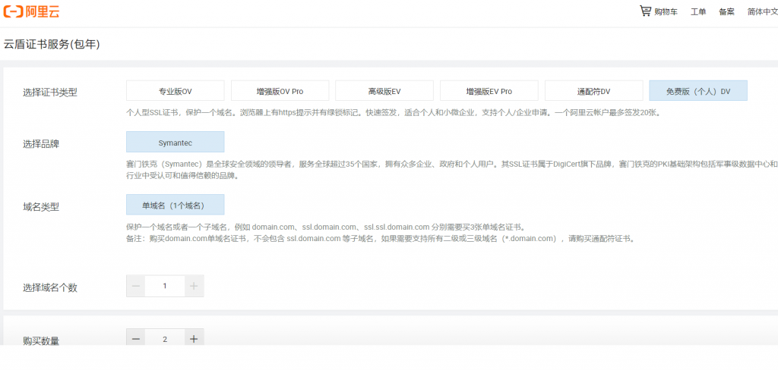The width and height of the screenshot is (778, 370).
Task: Click the 保护一个域名或者一个子域名 description line
Action: 325,227
